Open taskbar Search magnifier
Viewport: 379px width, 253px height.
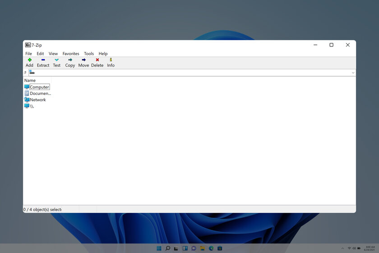[167, 248]
